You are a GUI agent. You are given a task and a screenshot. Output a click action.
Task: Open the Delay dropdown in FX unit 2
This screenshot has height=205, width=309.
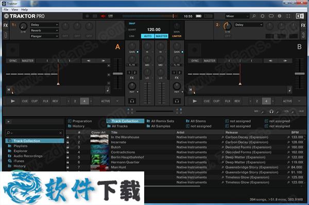click(x=249, y=25)
